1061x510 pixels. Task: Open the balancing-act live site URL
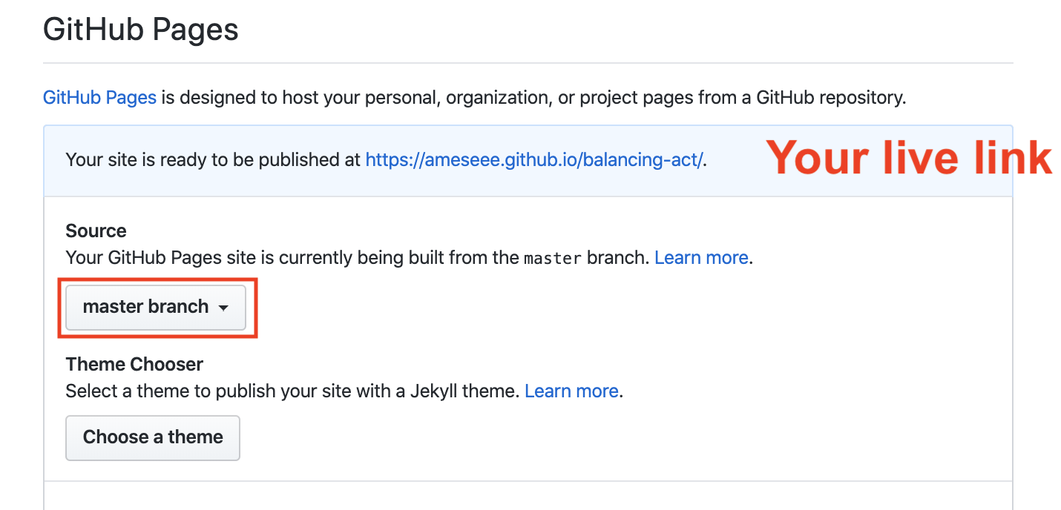pyautogui.click(x=534, y=159)
